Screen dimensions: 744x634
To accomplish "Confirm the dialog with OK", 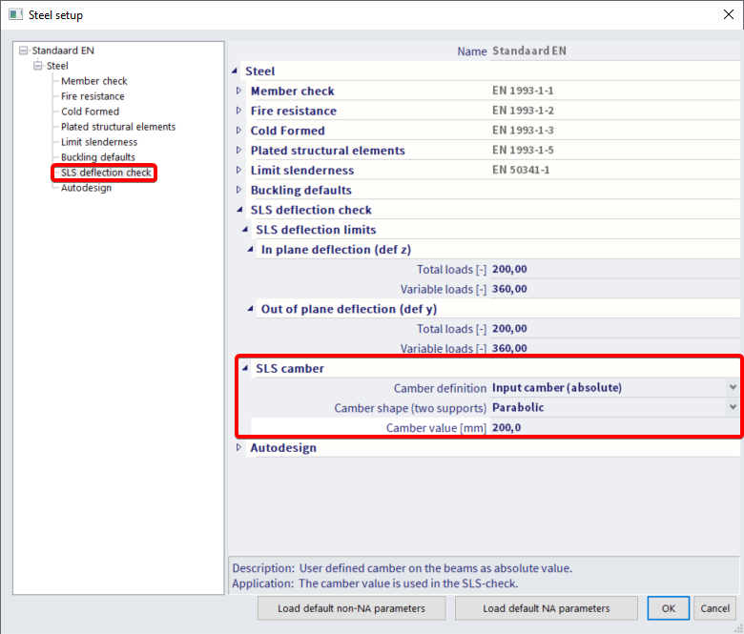I will pos(668,608).
